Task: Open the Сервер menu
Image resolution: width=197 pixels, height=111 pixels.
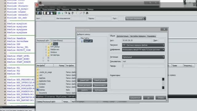Action: pos(74,10)
